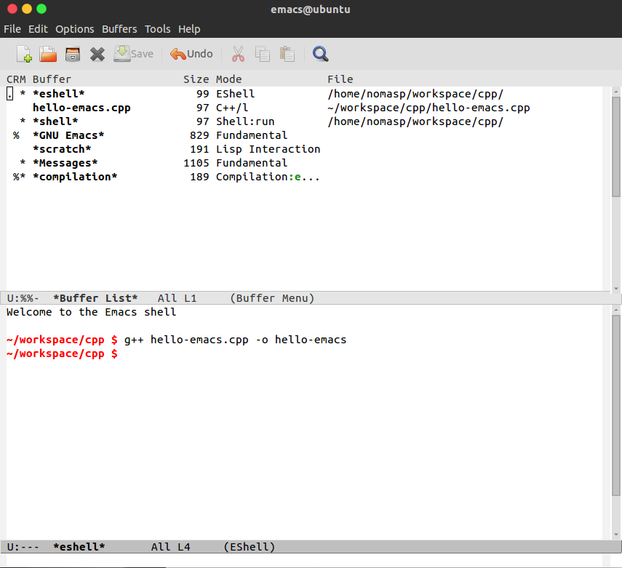Click the size value 189
This screenshot has height=568, width=622.
tap(199, 177)
